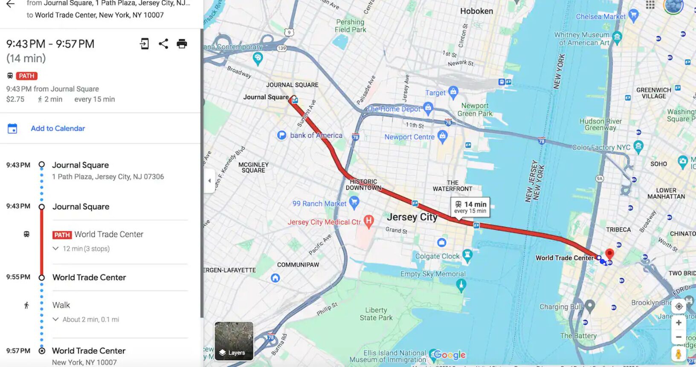Collapse the side panel
Viewport: 696px width, 367px height.
209,181
